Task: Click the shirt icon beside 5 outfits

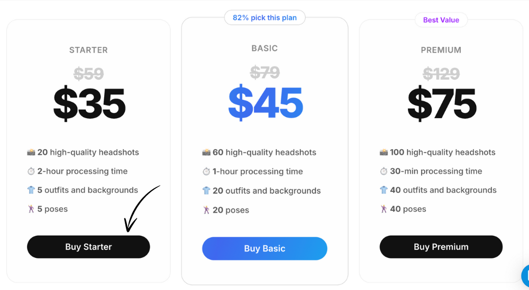Action: click(31, 190)
